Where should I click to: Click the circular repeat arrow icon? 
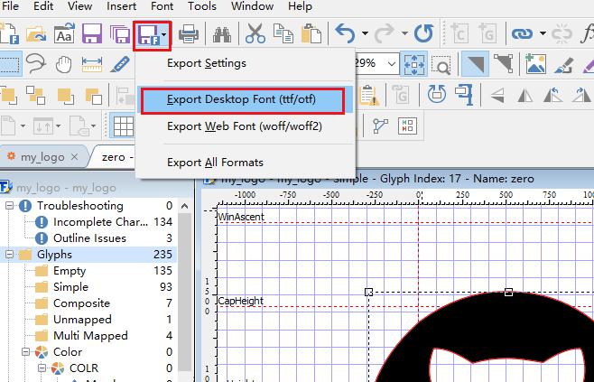[x=423, y=33]
